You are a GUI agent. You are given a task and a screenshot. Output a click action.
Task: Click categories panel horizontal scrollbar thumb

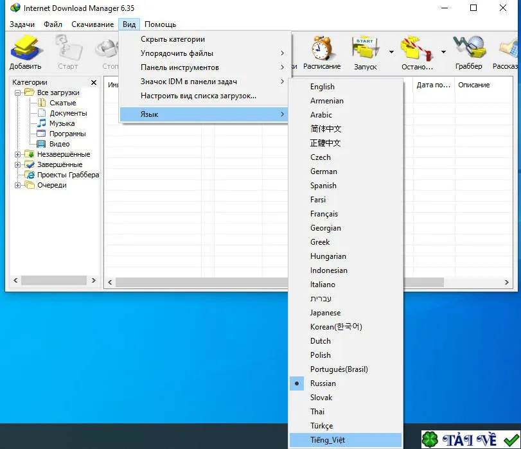pyautogui.click(x=54, y=280)
